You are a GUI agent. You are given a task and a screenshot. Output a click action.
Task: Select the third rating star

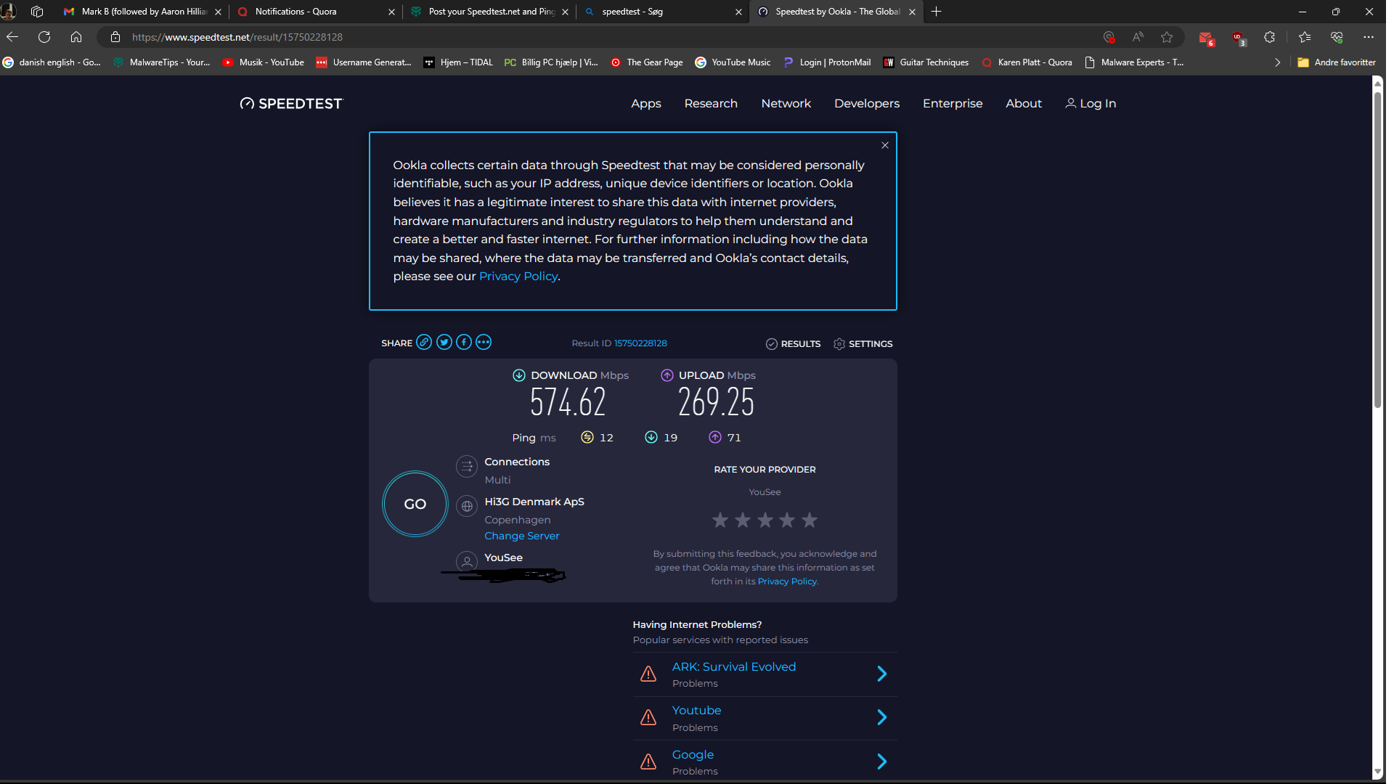tap(765, 520)
